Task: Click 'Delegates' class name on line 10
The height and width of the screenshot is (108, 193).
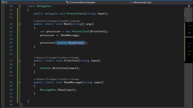Action: click(44, 6)
